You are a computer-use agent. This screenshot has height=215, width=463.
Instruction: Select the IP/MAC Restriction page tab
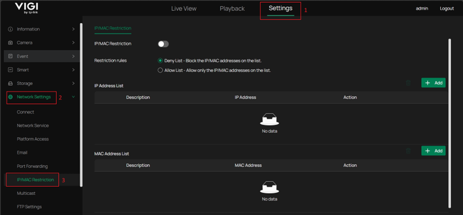tap(113, 28)
